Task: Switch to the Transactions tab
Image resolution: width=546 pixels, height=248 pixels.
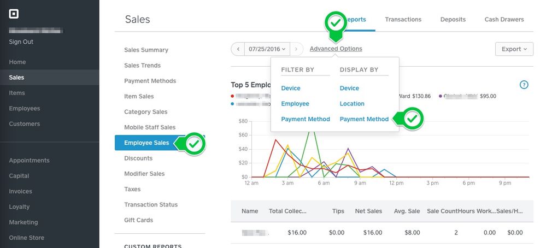Action: point(403,20)
